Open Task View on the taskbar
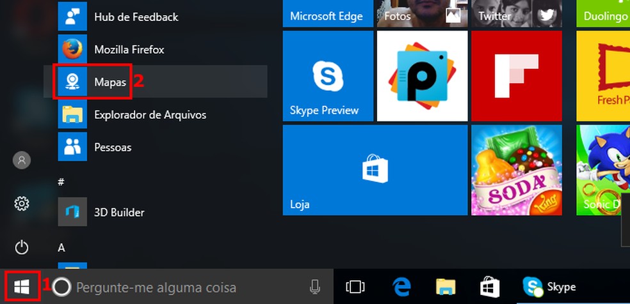The height and width of the screenshot is (304, 630). tap(355, 287)
